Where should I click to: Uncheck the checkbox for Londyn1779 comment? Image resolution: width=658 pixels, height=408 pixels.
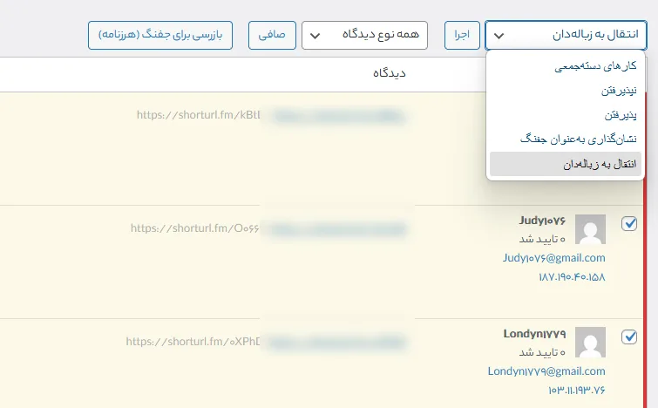[629, 337]
